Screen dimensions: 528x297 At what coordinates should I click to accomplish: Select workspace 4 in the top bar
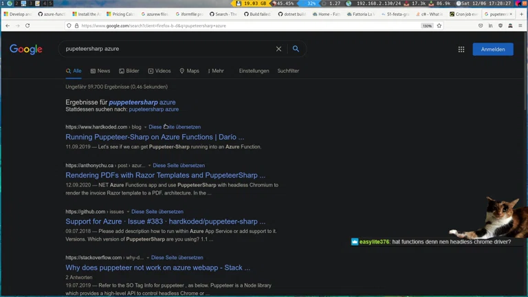pos(45,3)
